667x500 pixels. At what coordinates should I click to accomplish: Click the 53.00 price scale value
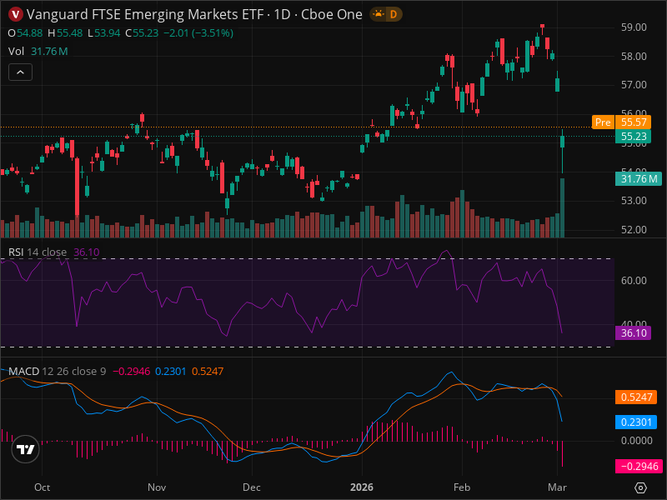(x=634, y=201)
